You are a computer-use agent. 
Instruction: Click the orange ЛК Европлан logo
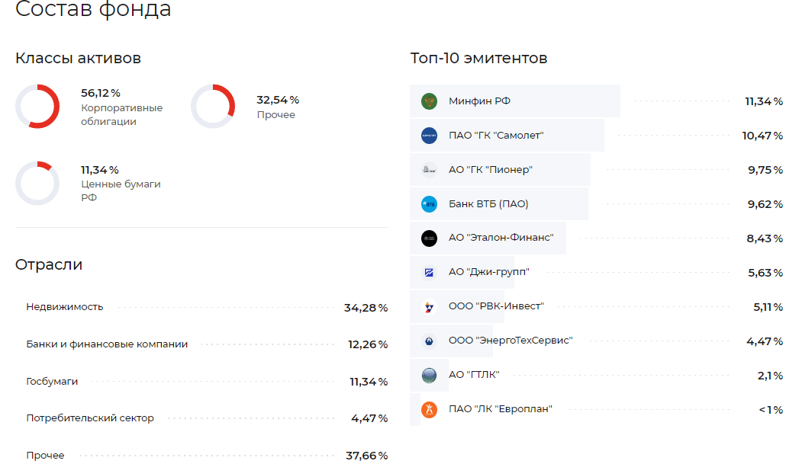click(429, 409)
